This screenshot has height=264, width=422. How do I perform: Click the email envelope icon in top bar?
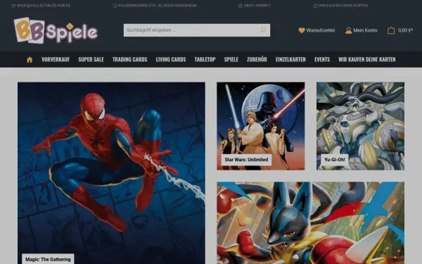point(13,6)
